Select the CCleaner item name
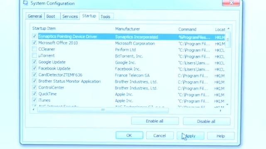 [x=47, y=49]
